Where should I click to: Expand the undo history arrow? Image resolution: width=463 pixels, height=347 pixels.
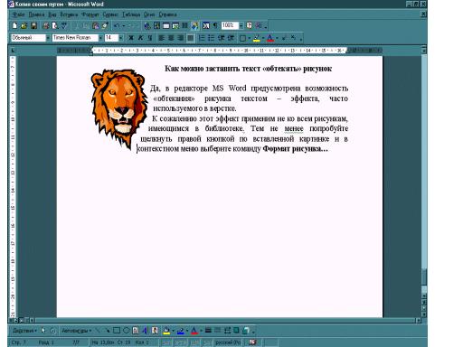tap(123, 25)
